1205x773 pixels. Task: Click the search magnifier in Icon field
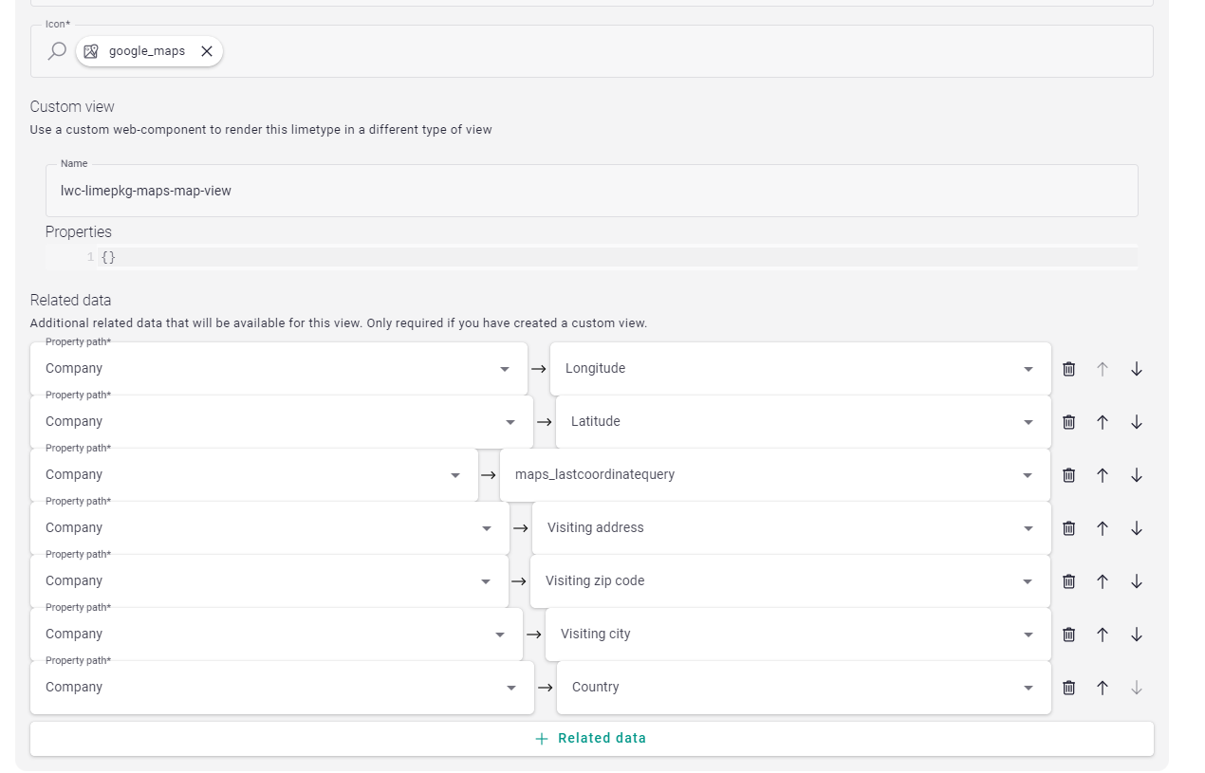click(x=57, y=51)
